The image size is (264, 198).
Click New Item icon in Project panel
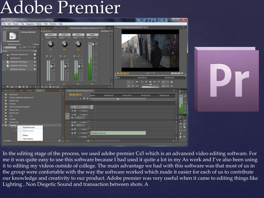(23, 87)
